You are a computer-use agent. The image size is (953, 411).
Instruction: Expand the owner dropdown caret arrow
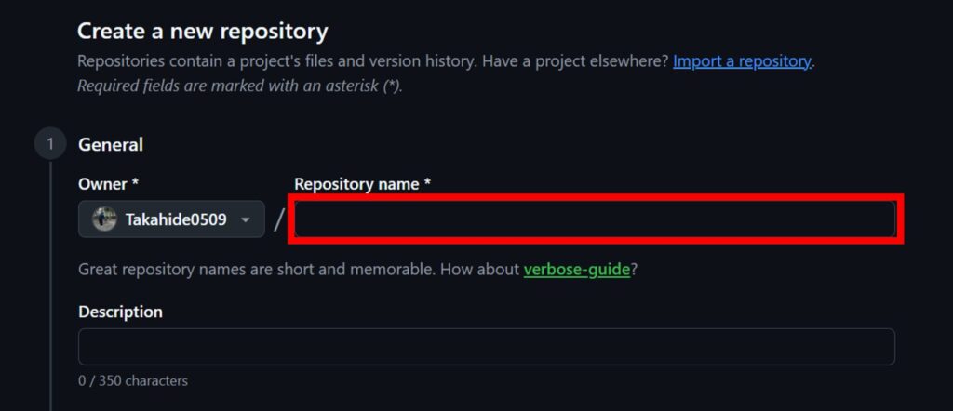coord(246,220)
